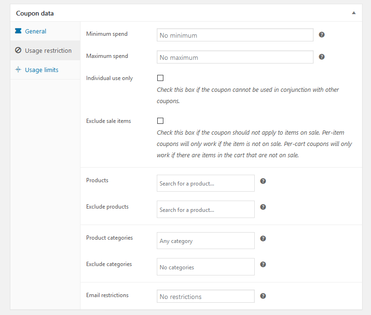
Task: Show help for the Products field
Action: 263,181
